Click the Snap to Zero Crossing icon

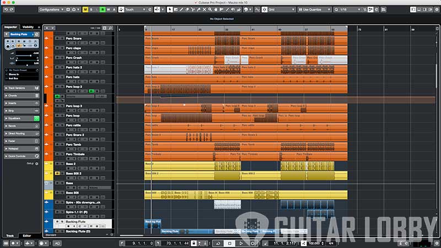(x=257, y=9)
